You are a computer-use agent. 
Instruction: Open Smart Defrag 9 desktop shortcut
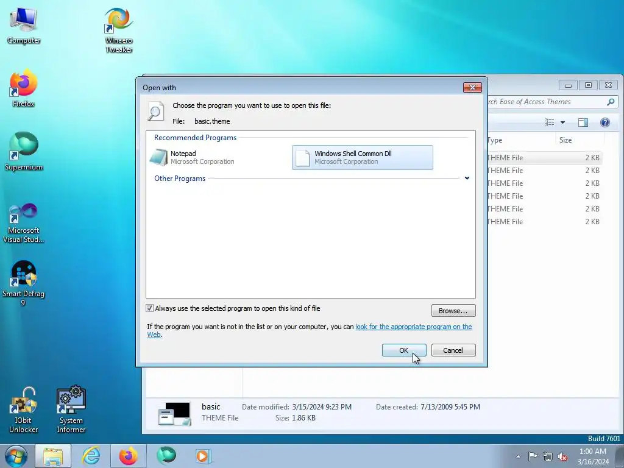(x=24, y=283)
